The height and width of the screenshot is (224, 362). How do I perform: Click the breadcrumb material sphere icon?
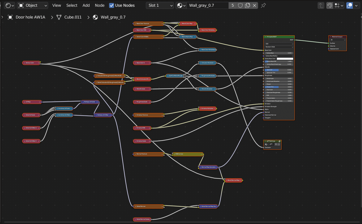(95, 17)
